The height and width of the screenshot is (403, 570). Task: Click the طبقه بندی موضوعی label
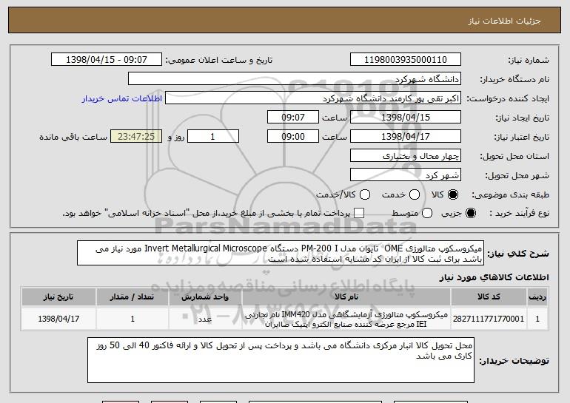510,195
